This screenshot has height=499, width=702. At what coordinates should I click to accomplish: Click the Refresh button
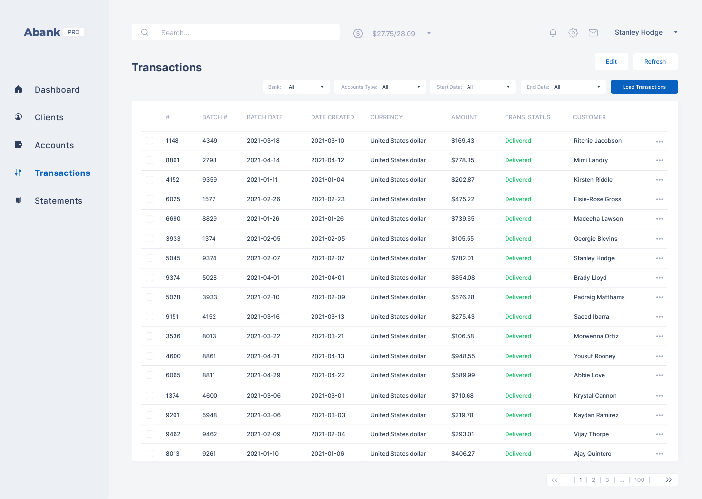[655, 62]
